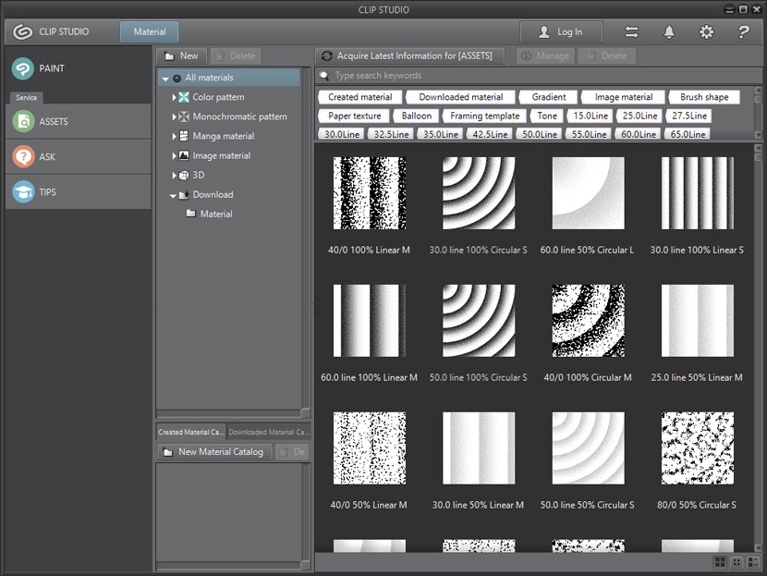The width and height of the screenshot is (767, 576).
Task: Open the help question mark icon
Action: coord(744,32)
